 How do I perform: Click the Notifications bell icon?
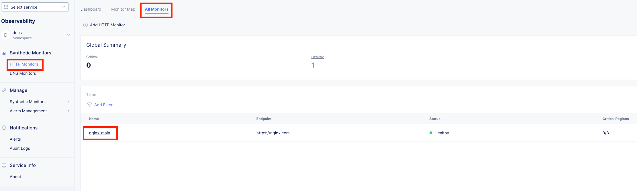tap(4, 128)
